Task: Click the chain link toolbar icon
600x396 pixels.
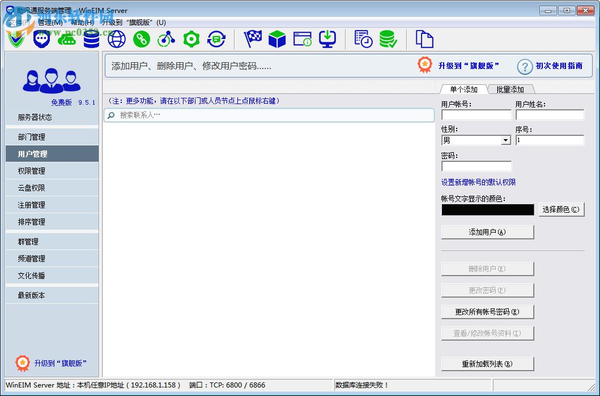Action: tap(141, 39)
